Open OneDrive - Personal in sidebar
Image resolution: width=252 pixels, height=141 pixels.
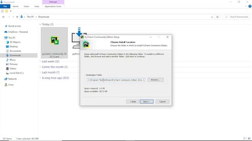(18, 32)
